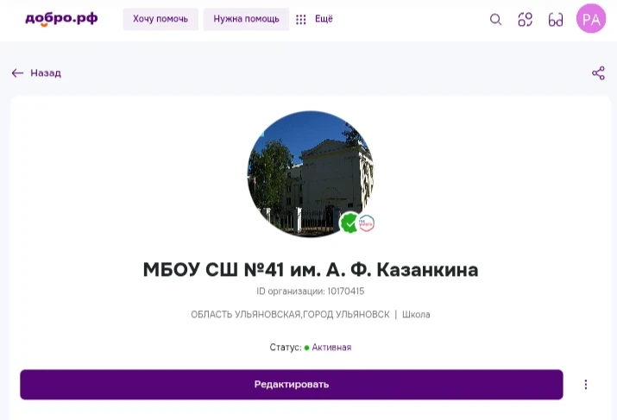The image size is (617, 420).
Task: Go back using the 'Назад' link
Action: pyautogui.click(x=36, y=73)
